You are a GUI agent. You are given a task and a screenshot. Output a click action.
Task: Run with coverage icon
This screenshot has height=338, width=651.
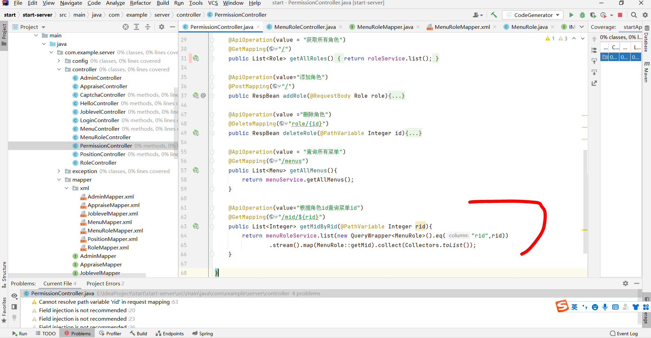(x=593, y=15)
